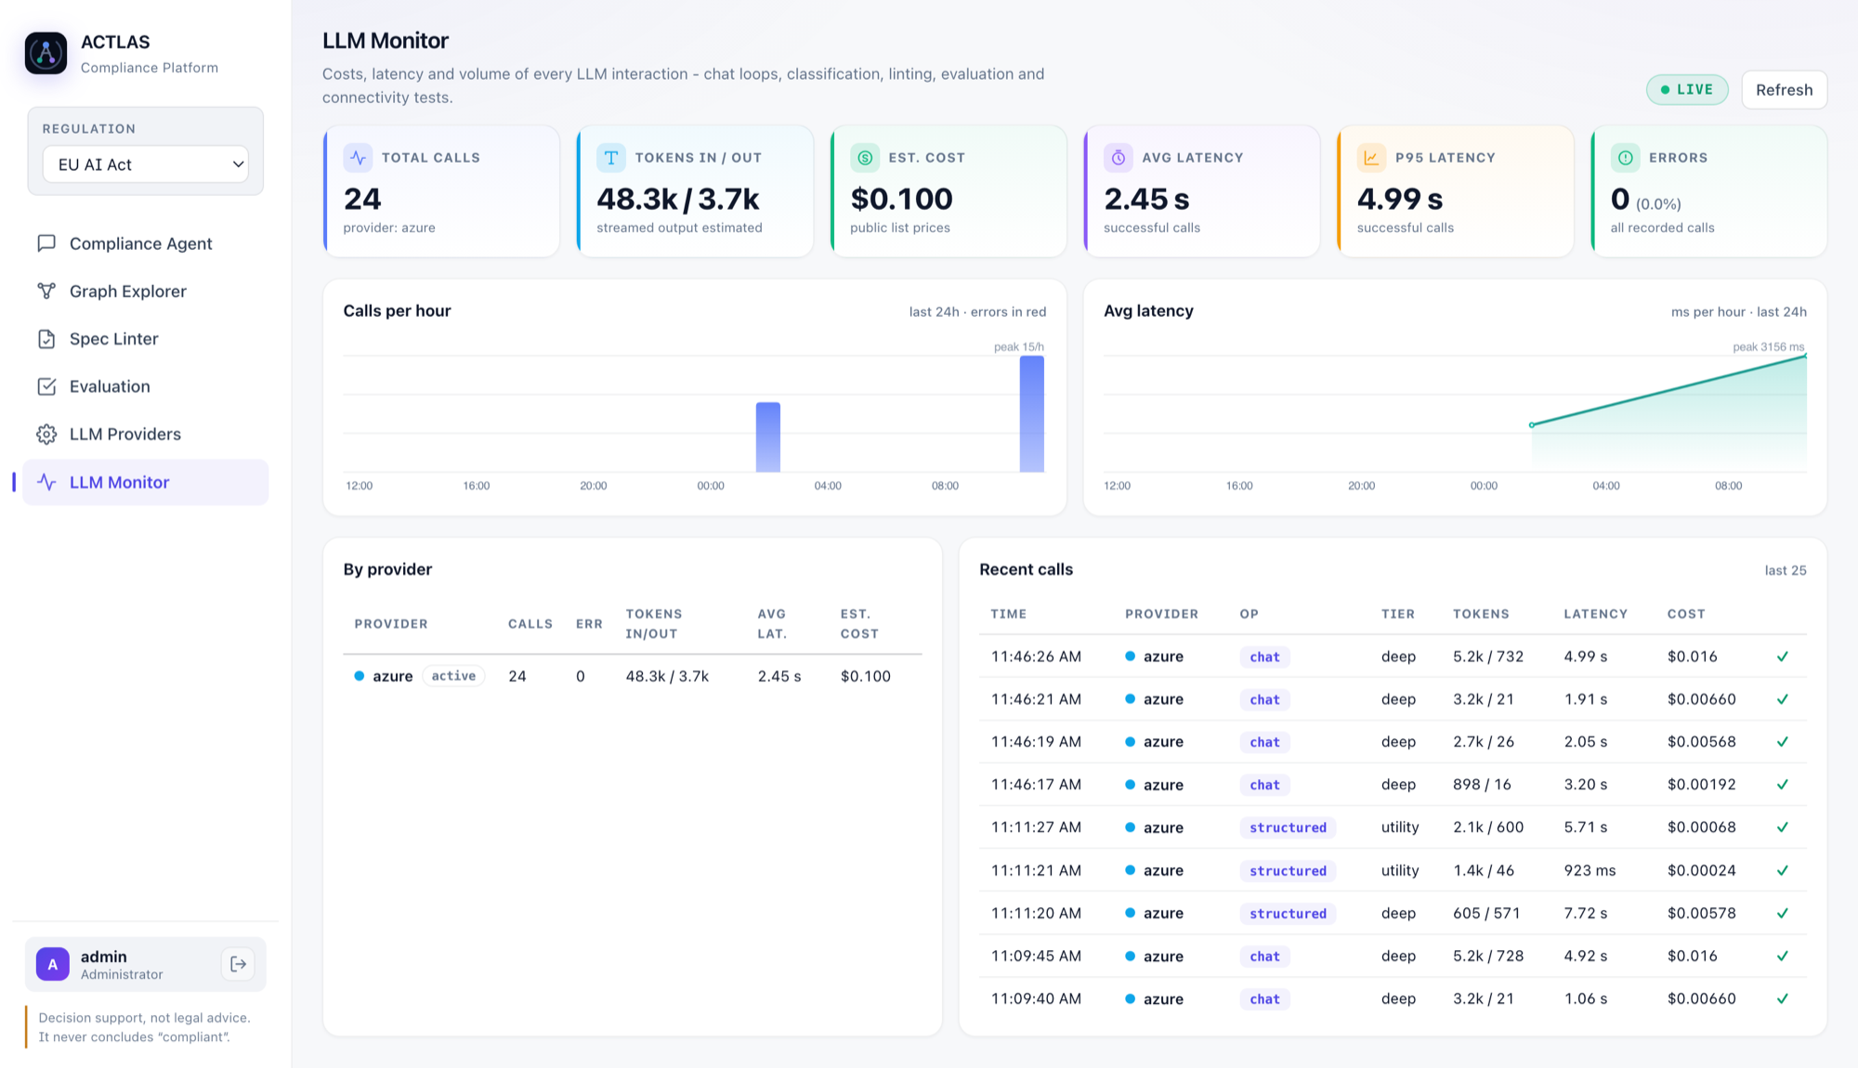Click the azure provider row name
Screen dimensions: 1858x1068
[x=392, y=676]
